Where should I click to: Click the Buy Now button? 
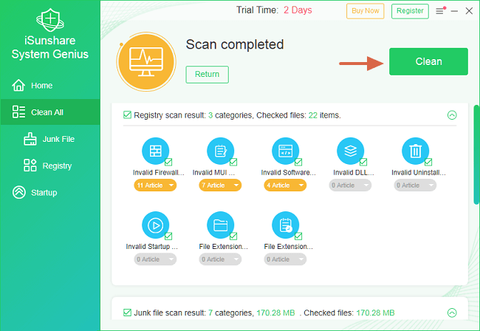point(366,11)
